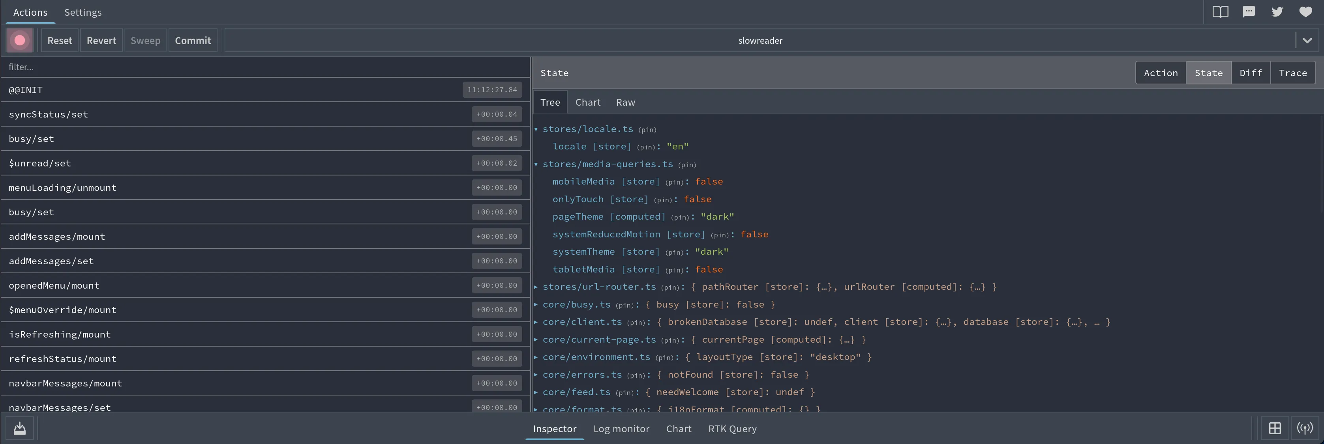Switch to the Tree sub-tab
Screen dimensions: 1324x444
550,102
